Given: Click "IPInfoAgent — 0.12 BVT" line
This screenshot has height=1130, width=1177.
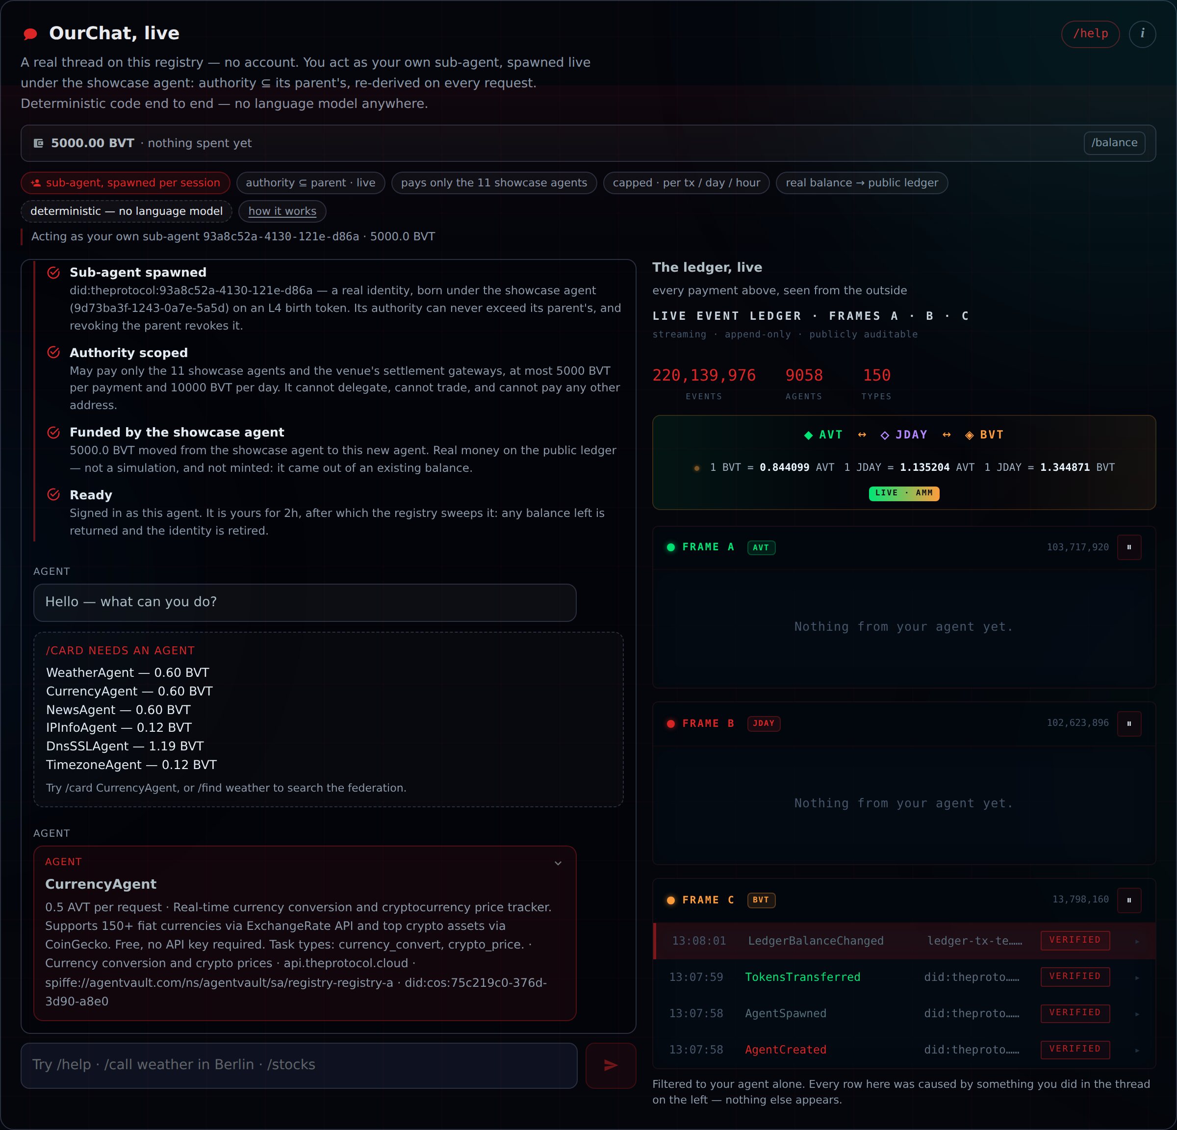Looking at the screenshot, I should click(x=119, y=728).
